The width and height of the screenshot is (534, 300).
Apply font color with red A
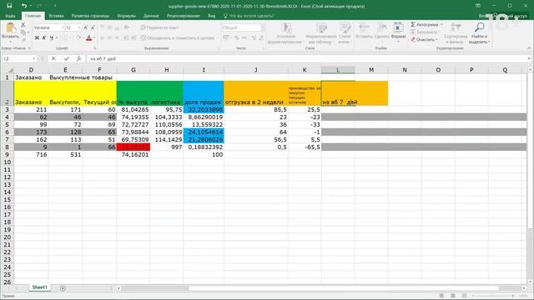click(x=89, y=37)
